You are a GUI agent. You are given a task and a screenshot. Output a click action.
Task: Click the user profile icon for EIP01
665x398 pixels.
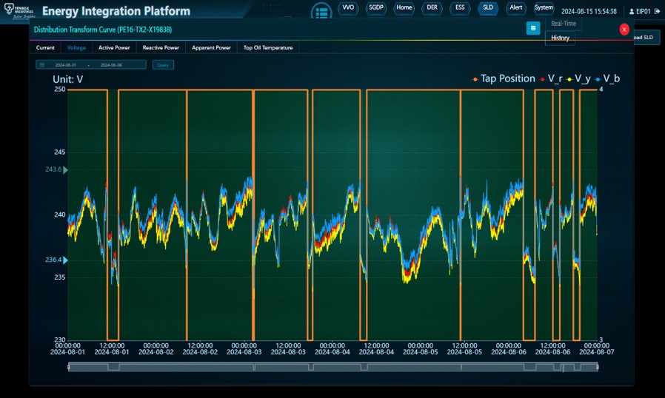point(631,12)
